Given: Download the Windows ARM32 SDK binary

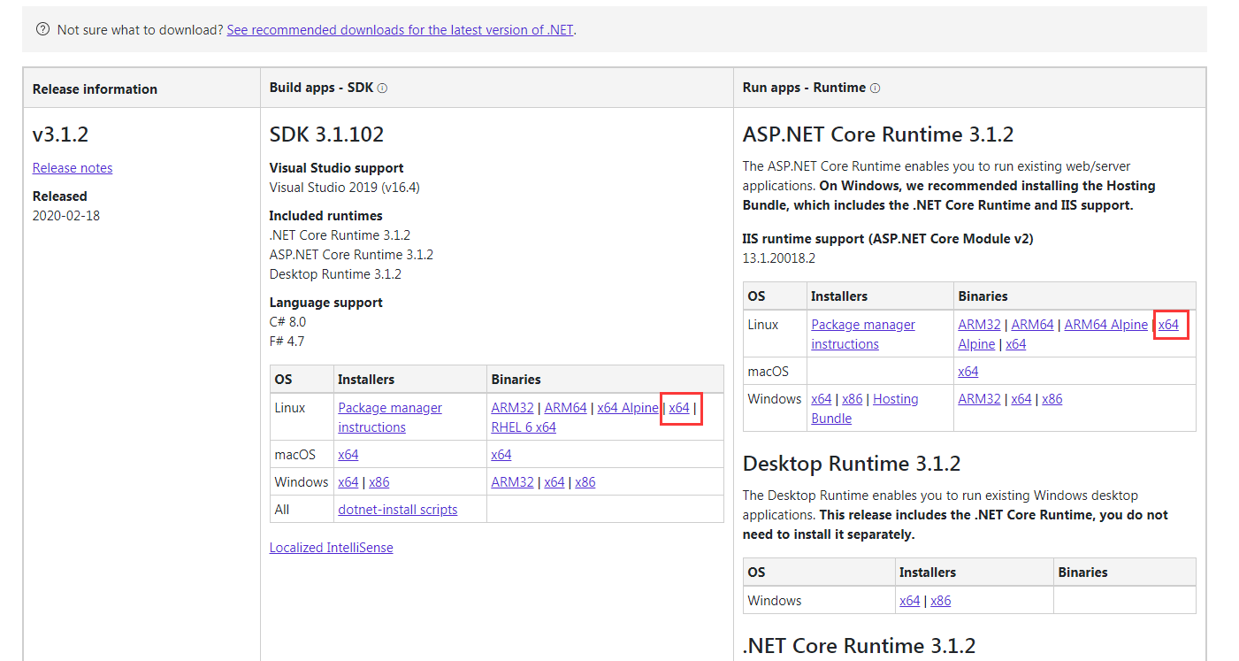Looking at the screenshot, I should [x=512, y=481].
